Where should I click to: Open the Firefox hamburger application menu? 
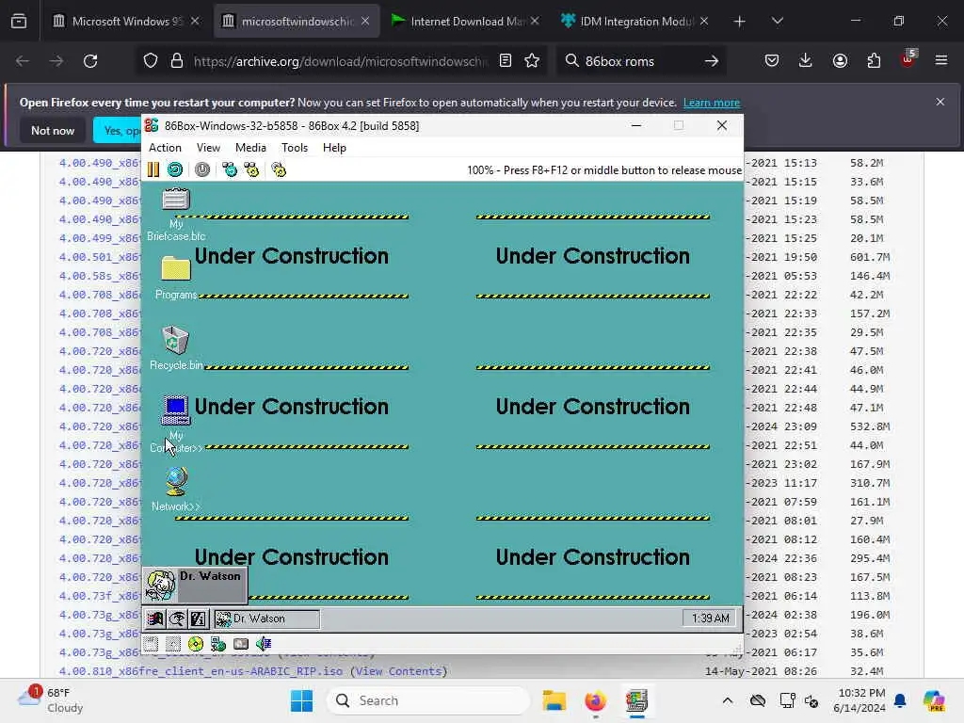pyautogui.click(x=941, y=60)
